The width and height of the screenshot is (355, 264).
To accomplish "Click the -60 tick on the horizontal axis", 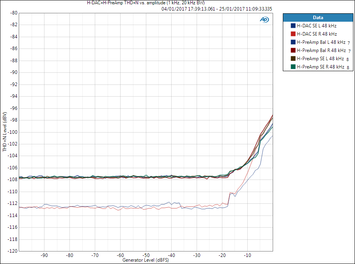I will click(121, 255).
